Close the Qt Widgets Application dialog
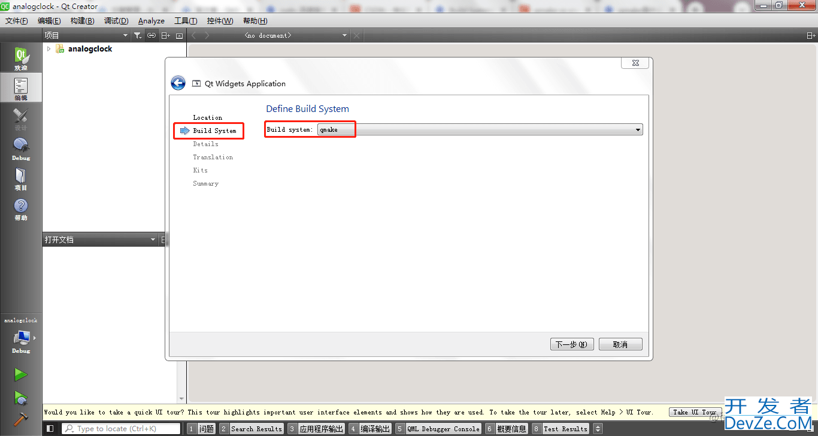This screenshot has width=818, height=436. tap(635, 63)
